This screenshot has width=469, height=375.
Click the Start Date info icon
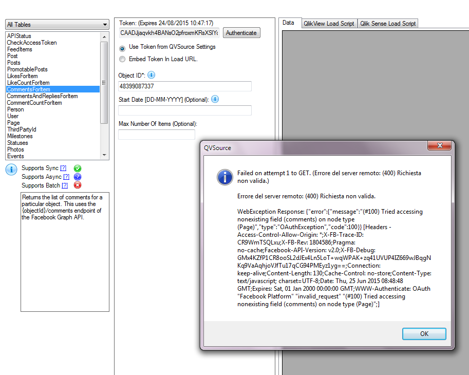pyautogui.click(x=215, y=99)
